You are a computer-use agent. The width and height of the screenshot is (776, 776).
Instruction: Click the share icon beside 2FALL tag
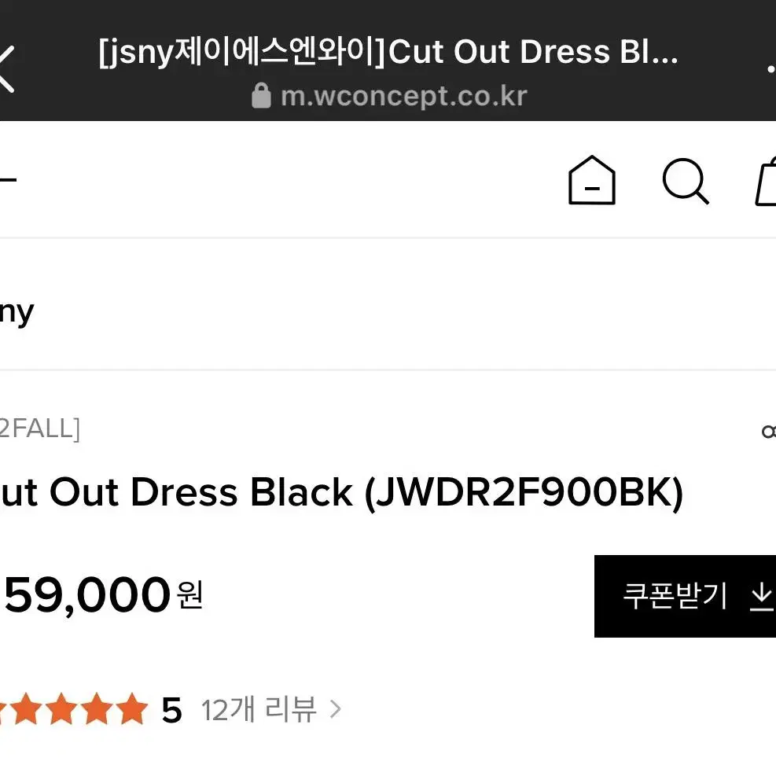[769, 432]
